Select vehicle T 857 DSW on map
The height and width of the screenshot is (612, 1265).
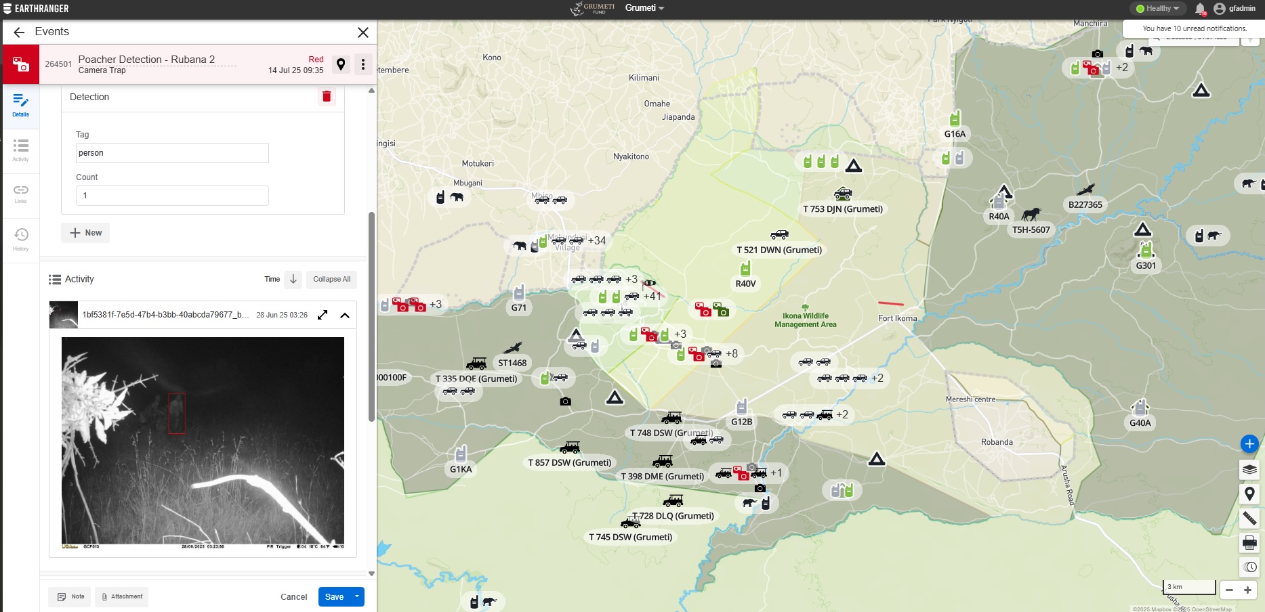pyautogui.click(x=570, y=447)
